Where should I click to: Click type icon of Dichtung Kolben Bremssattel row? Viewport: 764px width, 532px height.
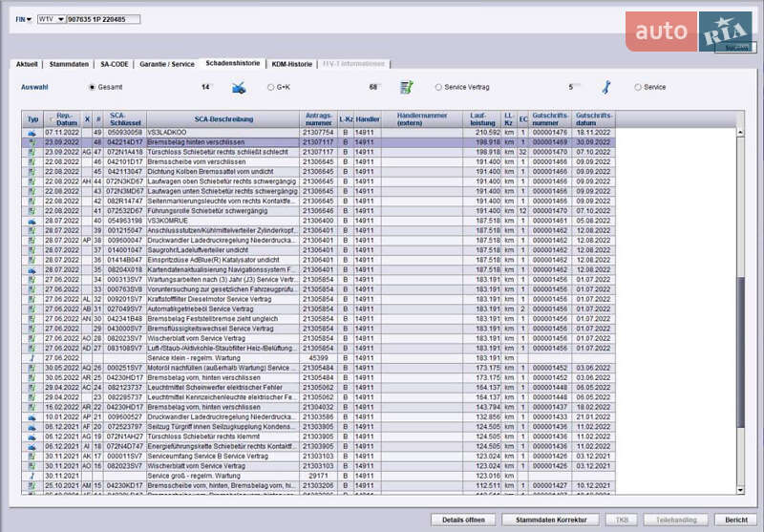[32, 171]
